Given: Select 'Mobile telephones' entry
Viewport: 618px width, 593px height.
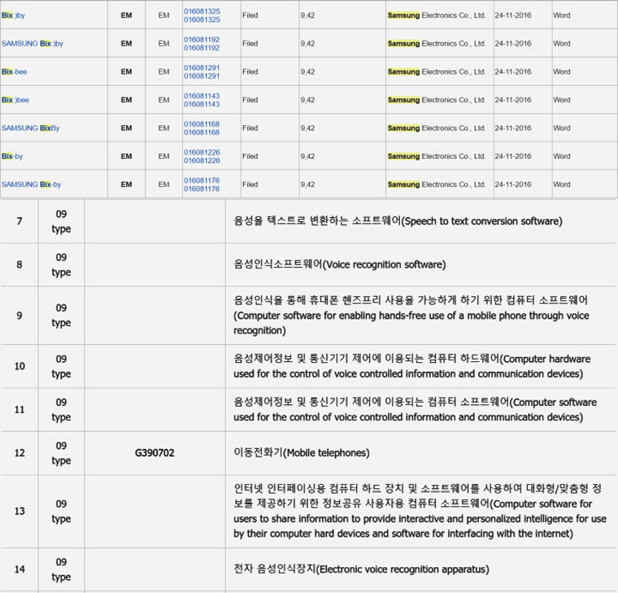Looking at the screenshot, I should [302, 452].
